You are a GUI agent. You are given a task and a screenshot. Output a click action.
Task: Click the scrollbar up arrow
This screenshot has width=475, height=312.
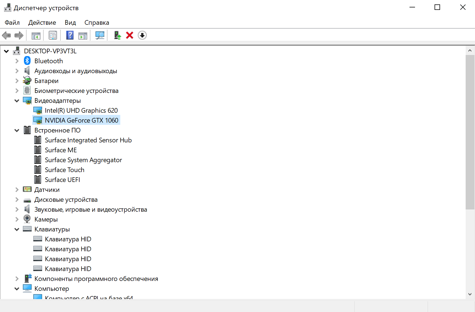(470, 51)
